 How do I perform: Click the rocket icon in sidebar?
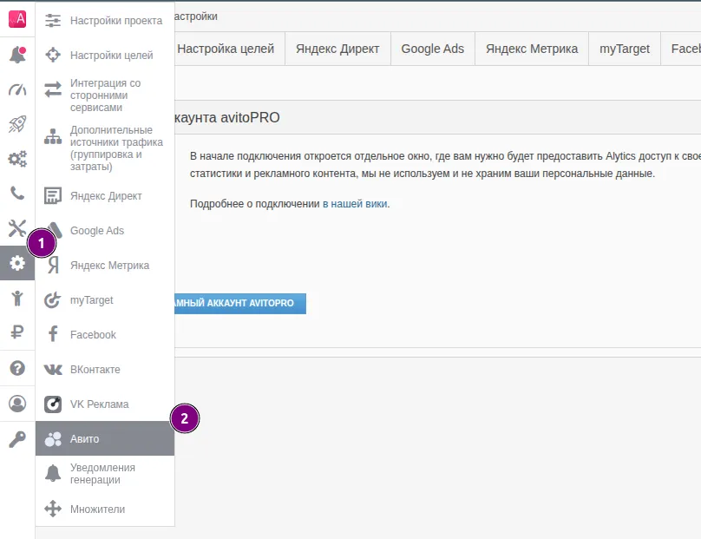[x=17, y=124]
